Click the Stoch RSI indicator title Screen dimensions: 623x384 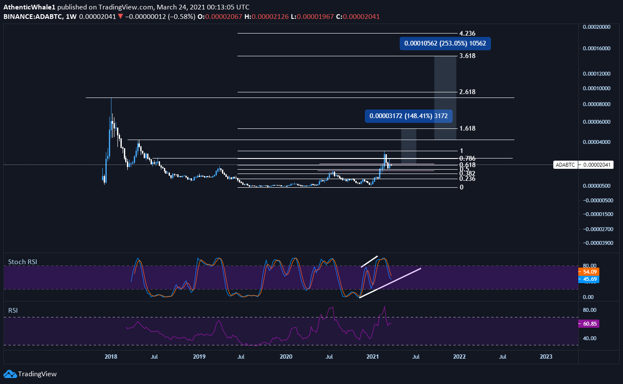pos(22,262)
